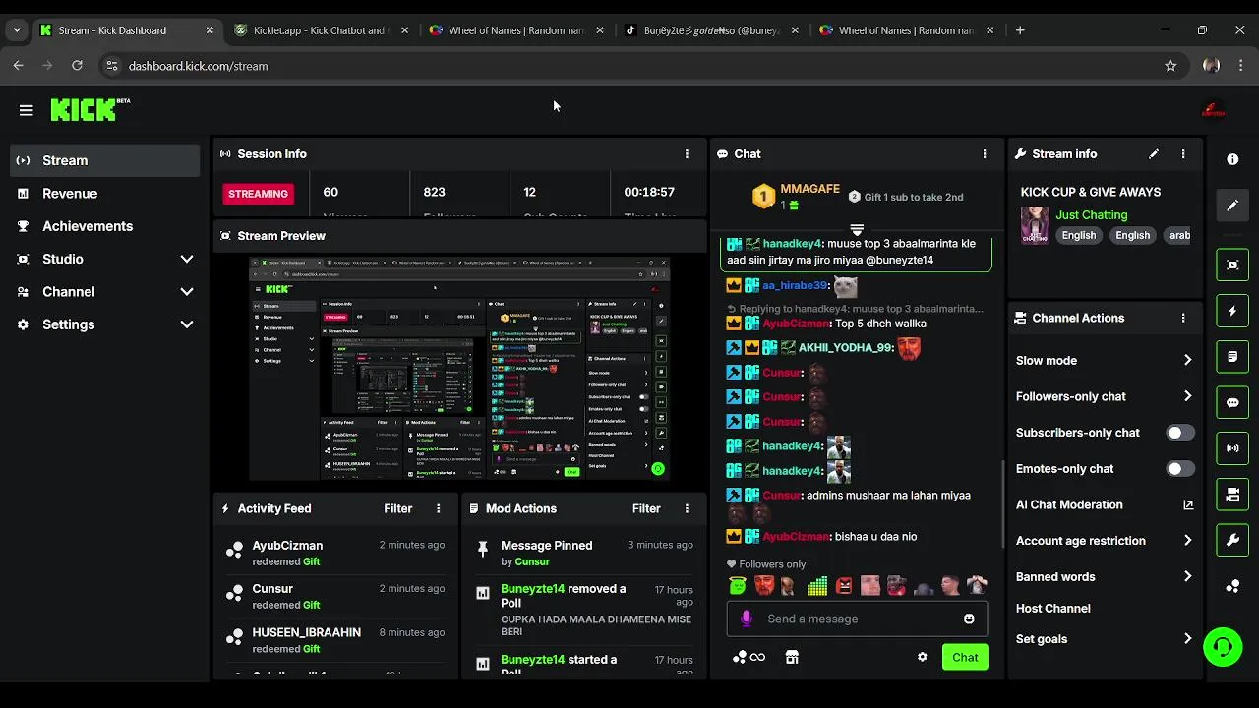Open Account age restriction options
Viewport: 1259px width, 708px height.
click(x=1105, y=541)
